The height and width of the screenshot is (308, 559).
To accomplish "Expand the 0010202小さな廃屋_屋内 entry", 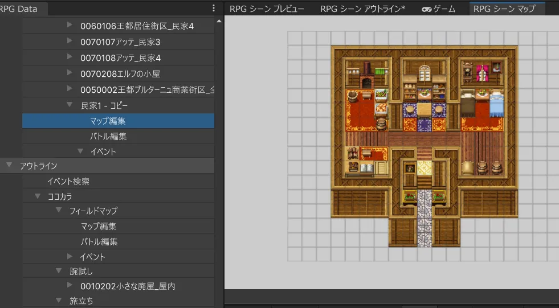I will point(70,285).
